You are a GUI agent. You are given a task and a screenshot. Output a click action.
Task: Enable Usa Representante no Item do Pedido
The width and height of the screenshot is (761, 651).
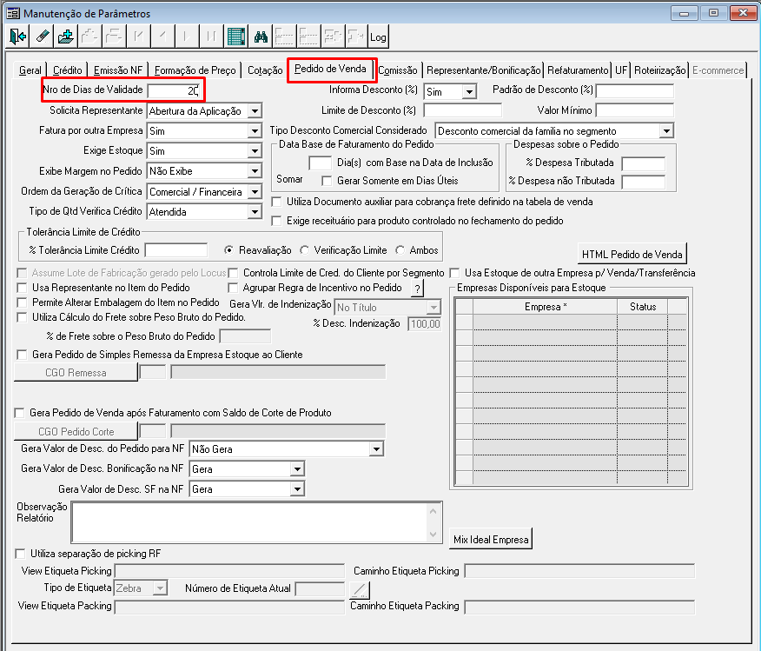point(22,288)
